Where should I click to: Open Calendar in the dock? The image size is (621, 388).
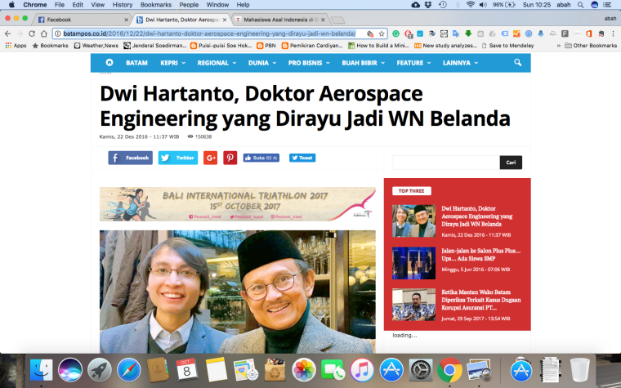187,370
